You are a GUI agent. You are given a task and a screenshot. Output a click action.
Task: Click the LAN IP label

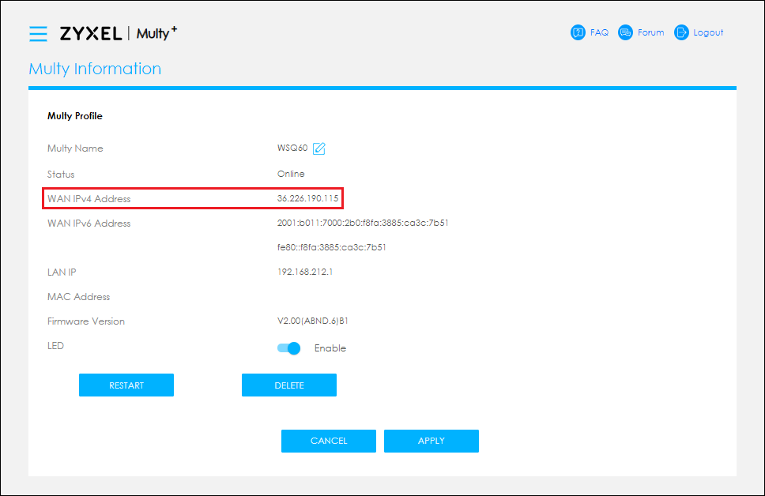62,272
